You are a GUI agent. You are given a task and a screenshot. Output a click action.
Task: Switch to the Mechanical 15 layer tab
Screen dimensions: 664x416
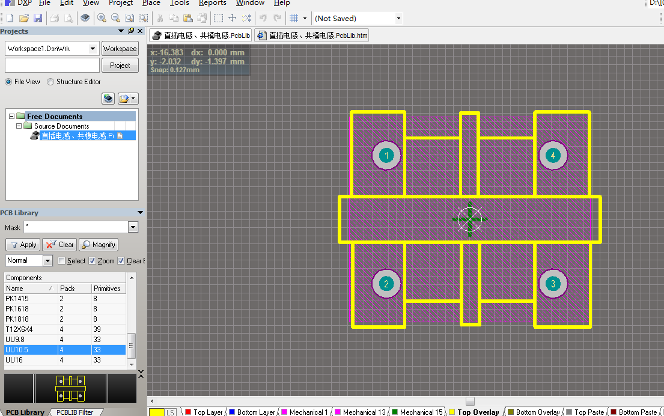[418, 412]
